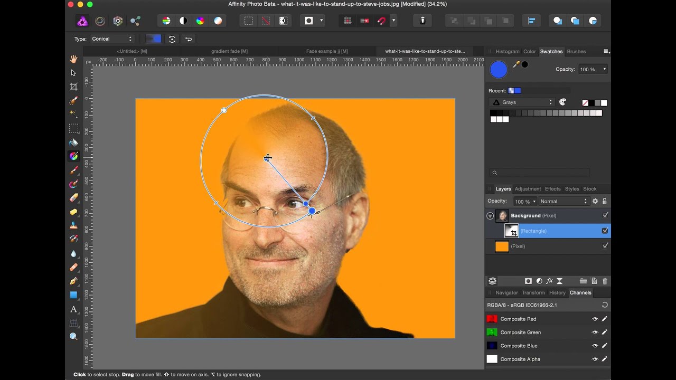
Task: Select the orange Pixel layer thumbnail
Action: tap(502, 246)
